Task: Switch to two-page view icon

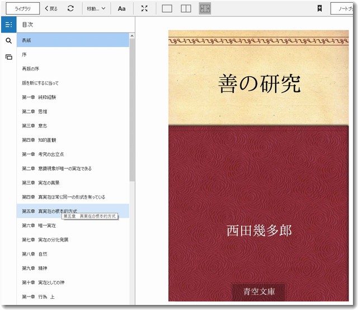Action: (x=186, y=9)
